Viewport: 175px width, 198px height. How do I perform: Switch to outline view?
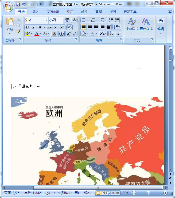point(113,193)
